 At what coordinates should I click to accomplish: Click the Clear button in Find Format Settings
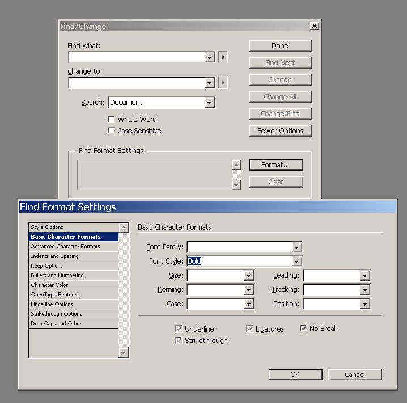point(276,181)
